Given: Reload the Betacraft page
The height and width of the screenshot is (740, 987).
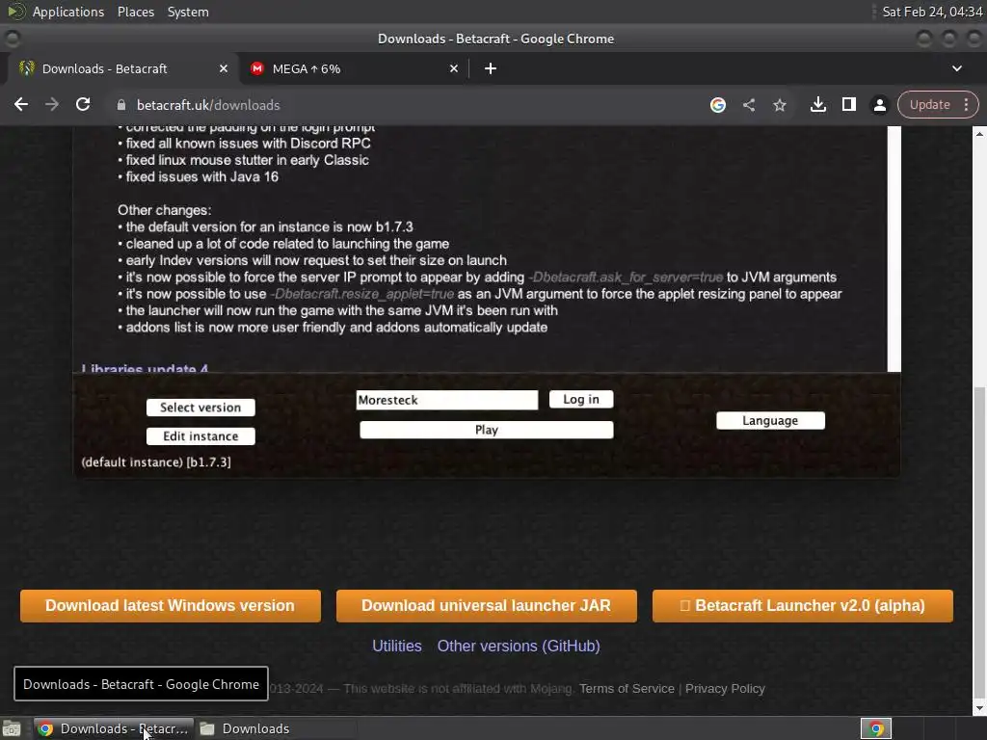Looking at the screenshot, I should click(x=83, y=104).
